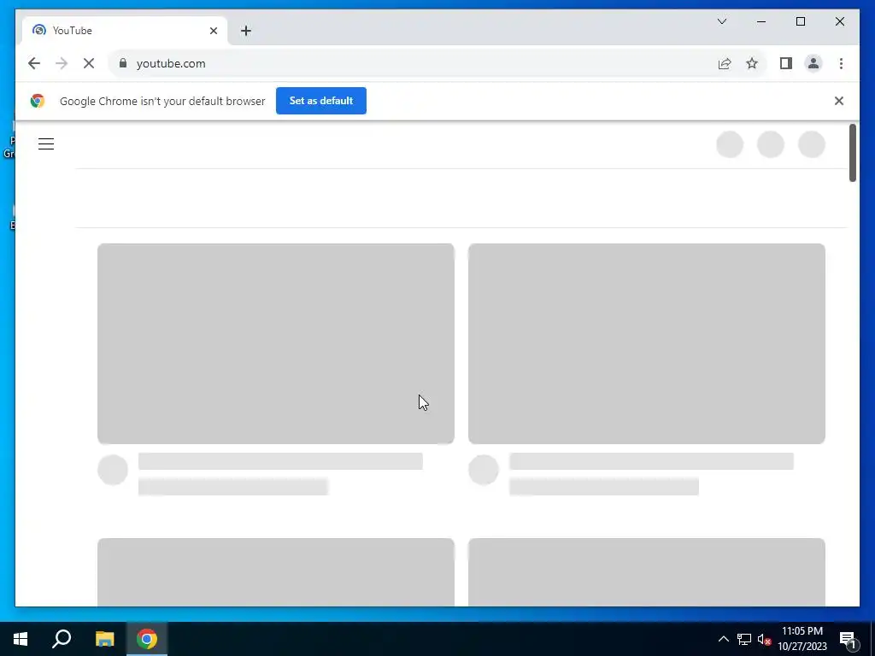This screenshot has height=656, width=875.
Task: Click the Set as default button
Action: 321,101
